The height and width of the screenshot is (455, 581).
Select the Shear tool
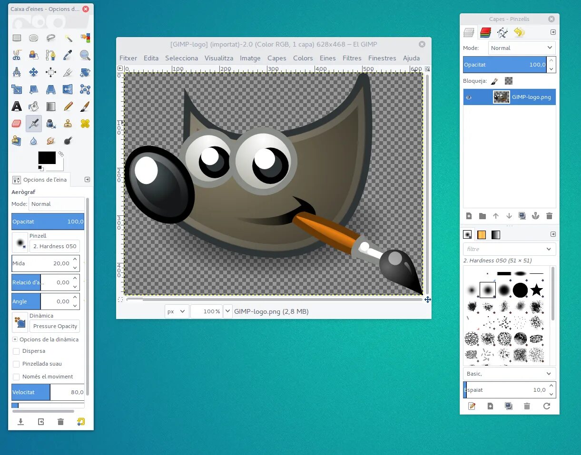tap(34, 89)
